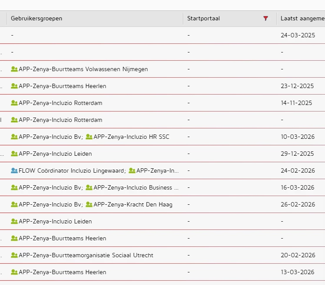Click first group icon in row dated 10-03-2026
325x285 pixels.
click(14, 137)
